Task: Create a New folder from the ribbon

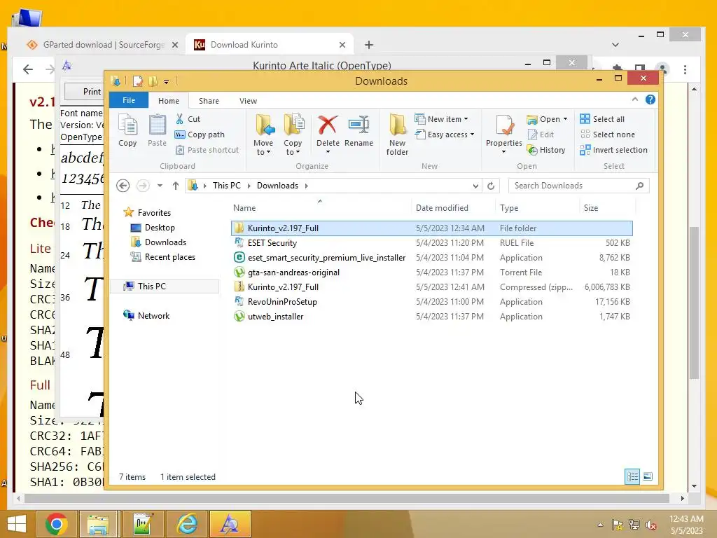Action: coord(397,135)
